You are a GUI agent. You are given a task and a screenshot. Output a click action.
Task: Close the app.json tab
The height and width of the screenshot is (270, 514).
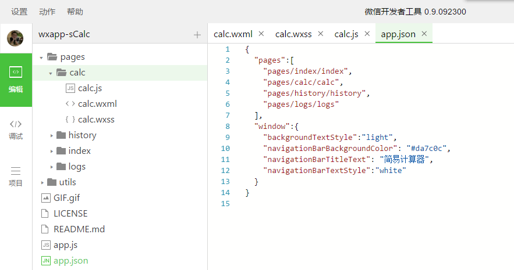point(424,34)
